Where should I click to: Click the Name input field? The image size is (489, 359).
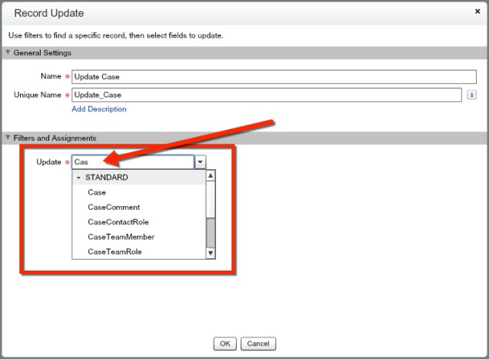tap(266, 77)
